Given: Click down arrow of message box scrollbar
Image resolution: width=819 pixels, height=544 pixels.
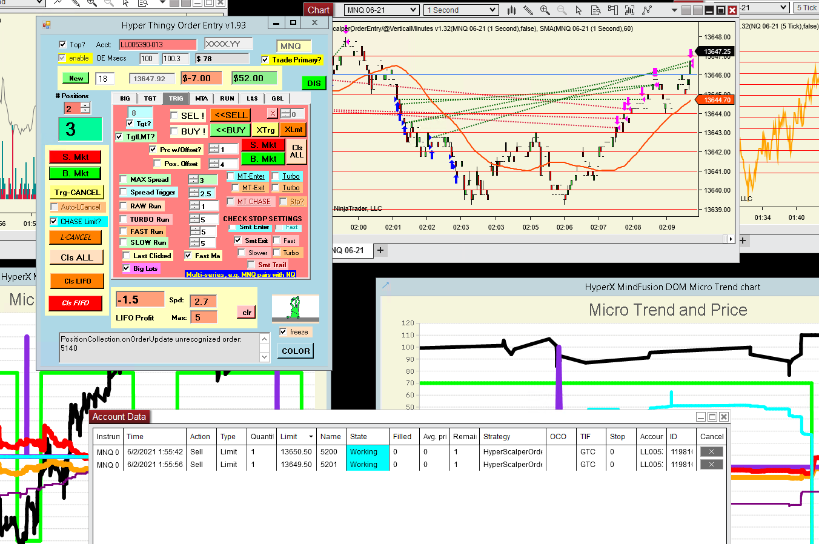Looking at the screenshot, I should [264, 357].
